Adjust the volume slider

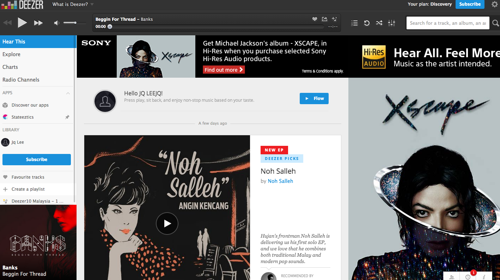pyautogui.click(x=75, y=23)
